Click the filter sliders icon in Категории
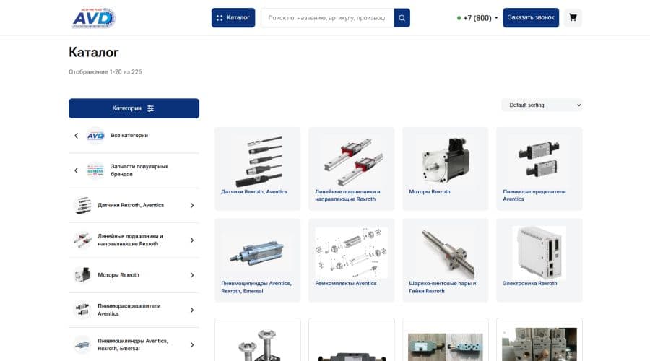This screenshot has width=650, height=361. 150,108
